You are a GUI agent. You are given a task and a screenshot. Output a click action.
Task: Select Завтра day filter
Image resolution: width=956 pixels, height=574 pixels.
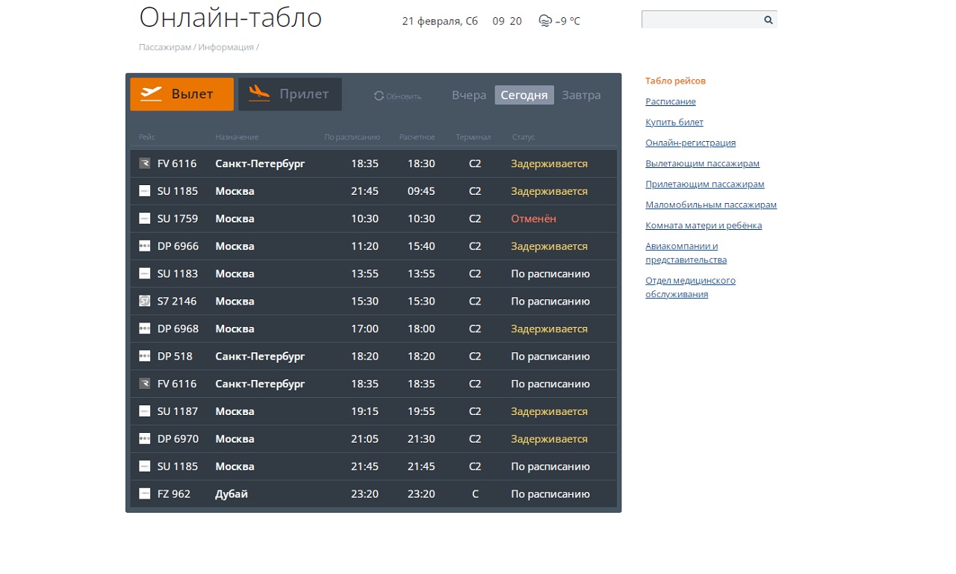pos(581,96)
